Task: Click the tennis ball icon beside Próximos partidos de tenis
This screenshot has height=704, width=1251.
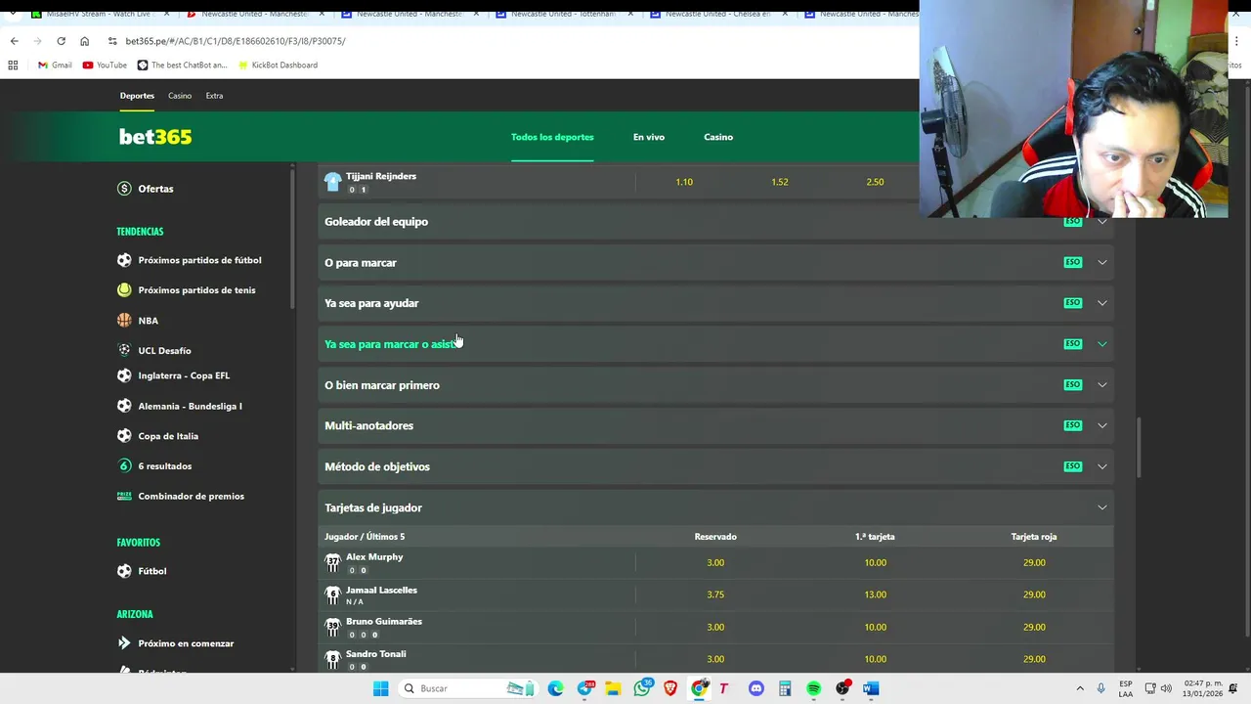Action: 124,289
